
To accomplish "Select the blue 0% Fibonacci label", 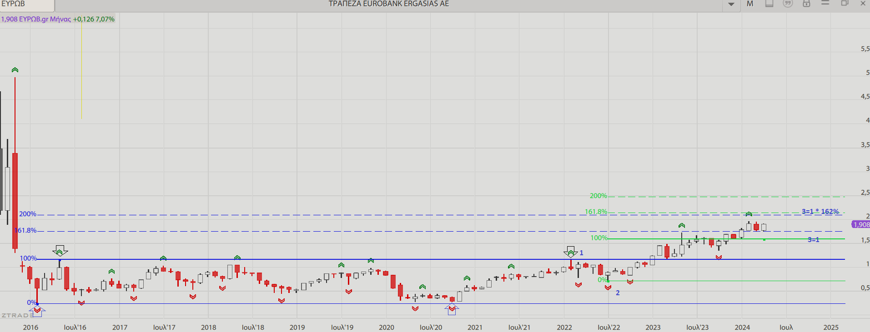I will coord(31,302).
